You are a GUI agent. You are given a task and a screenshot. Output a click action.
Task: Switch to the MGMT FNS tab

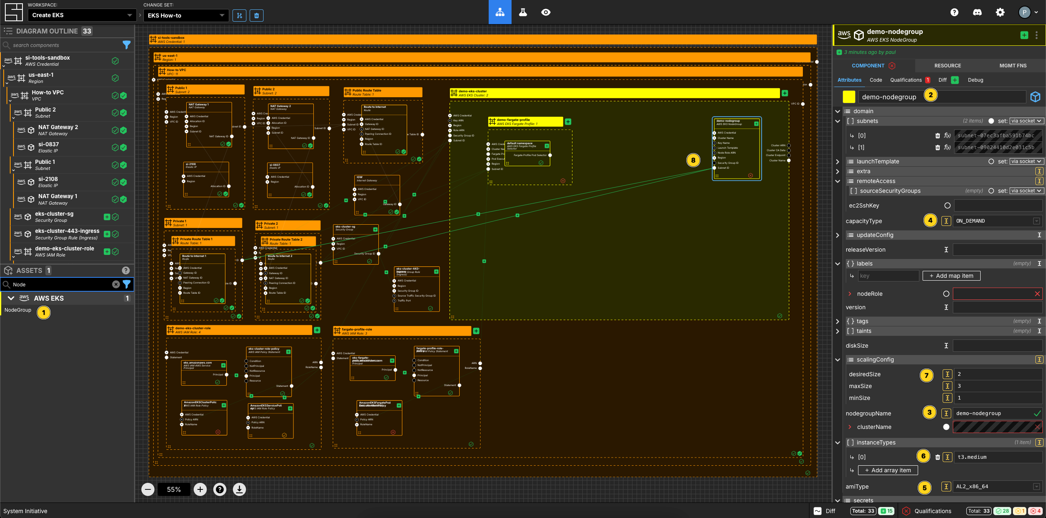point(1013,66)
